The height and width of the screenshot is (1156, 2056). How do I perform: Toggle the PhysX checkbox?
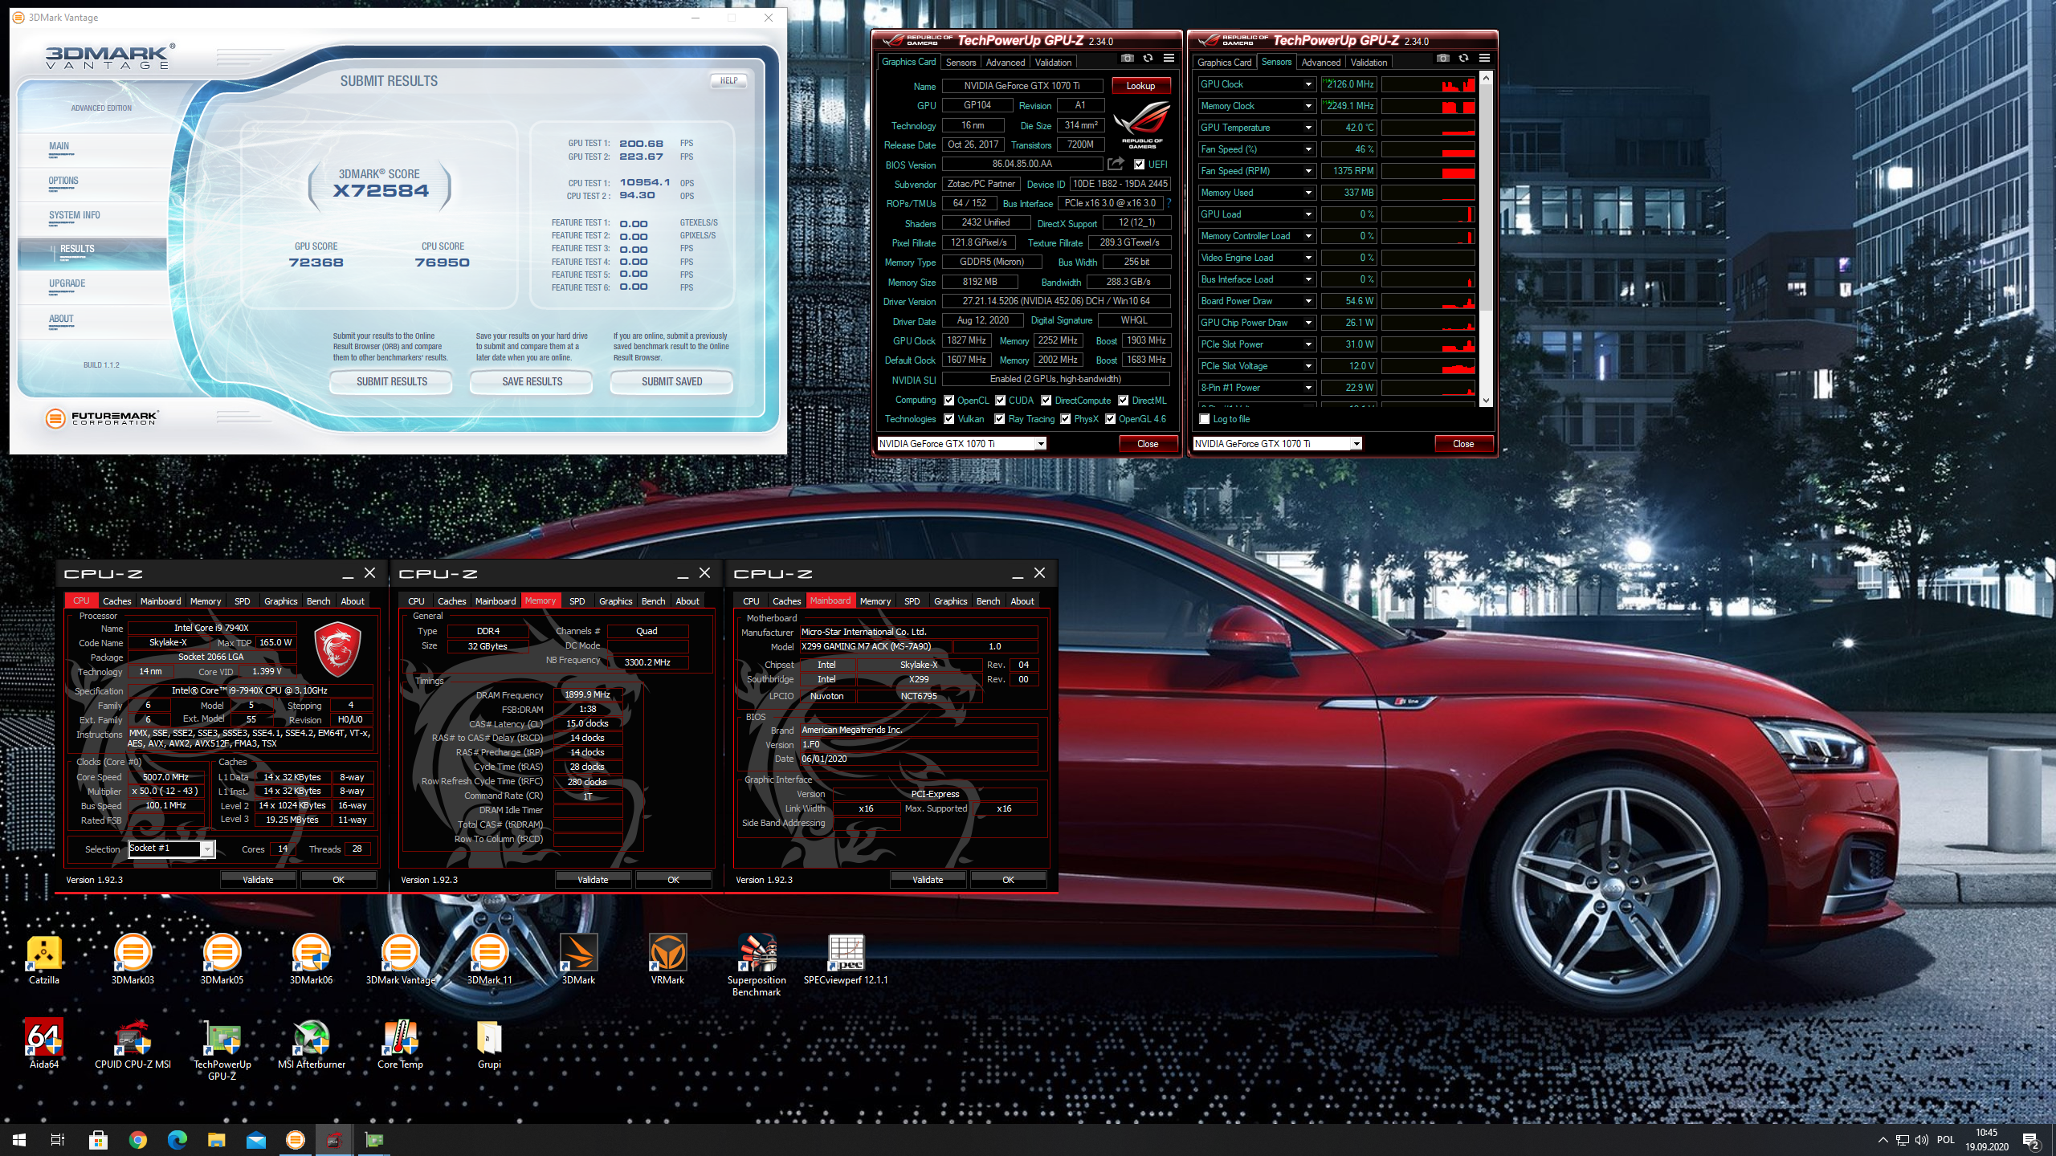(1066, 419)
